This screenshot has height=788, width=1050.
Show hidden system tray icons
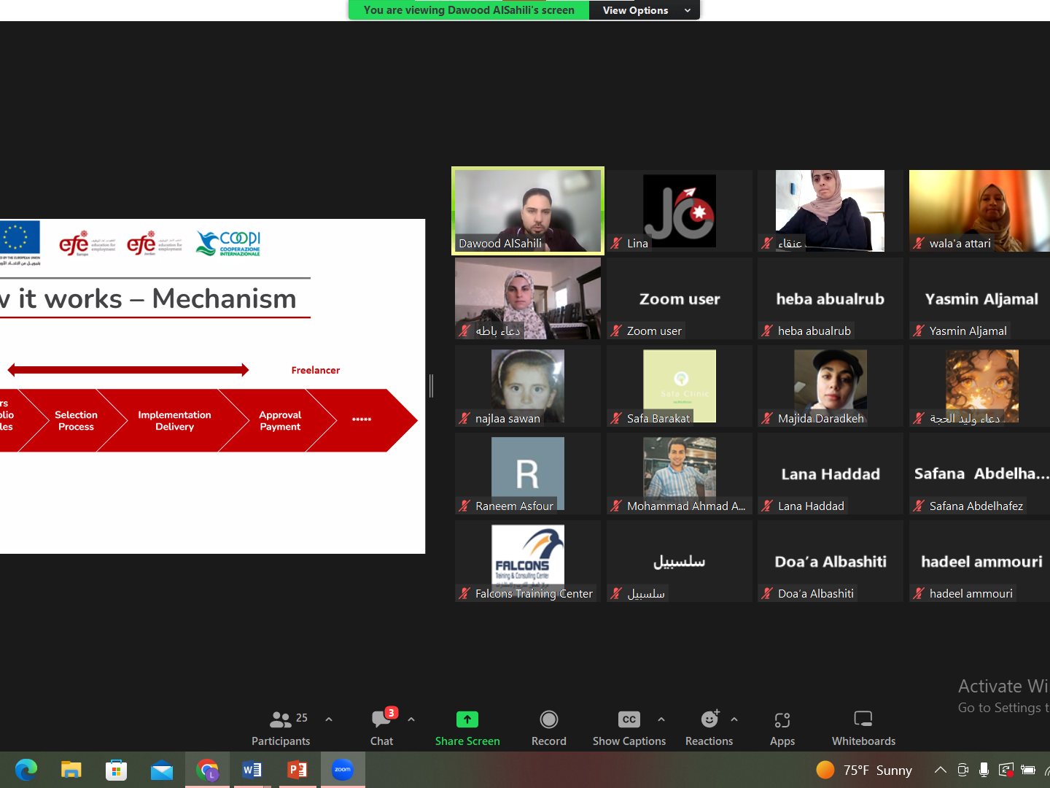[x=941, y=770]
